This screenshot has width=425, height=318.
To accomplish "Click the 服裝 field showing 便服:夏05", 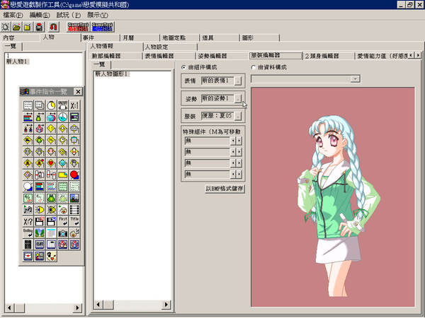I will tap(217, 116).
